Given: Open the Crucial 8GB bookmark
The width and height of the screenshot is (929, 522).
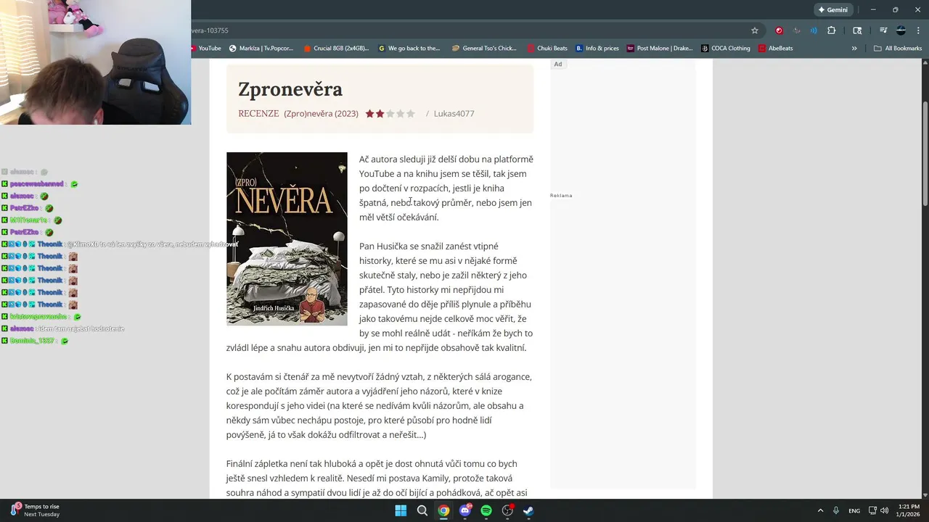Looking at the screenshot, I should point(336,49).
